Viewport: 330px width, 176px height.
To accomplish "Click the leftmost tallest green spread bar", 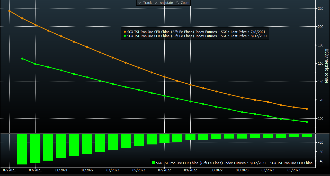I will (x=22, y=149).
